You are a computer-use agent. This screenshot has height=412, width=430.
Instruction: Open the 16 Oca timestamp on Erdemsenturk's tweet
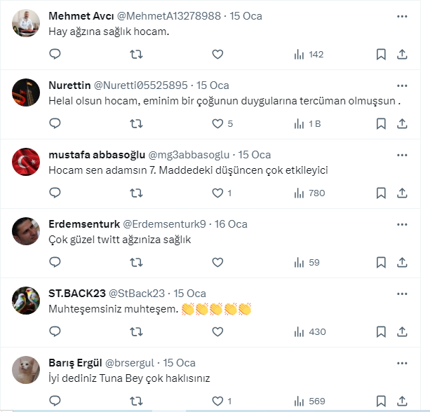tap(231, 224)
